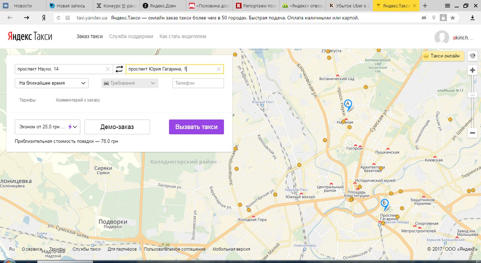481x263 pixels.
Task: Open Мобильная версия footer link
Action: [231, 249]
